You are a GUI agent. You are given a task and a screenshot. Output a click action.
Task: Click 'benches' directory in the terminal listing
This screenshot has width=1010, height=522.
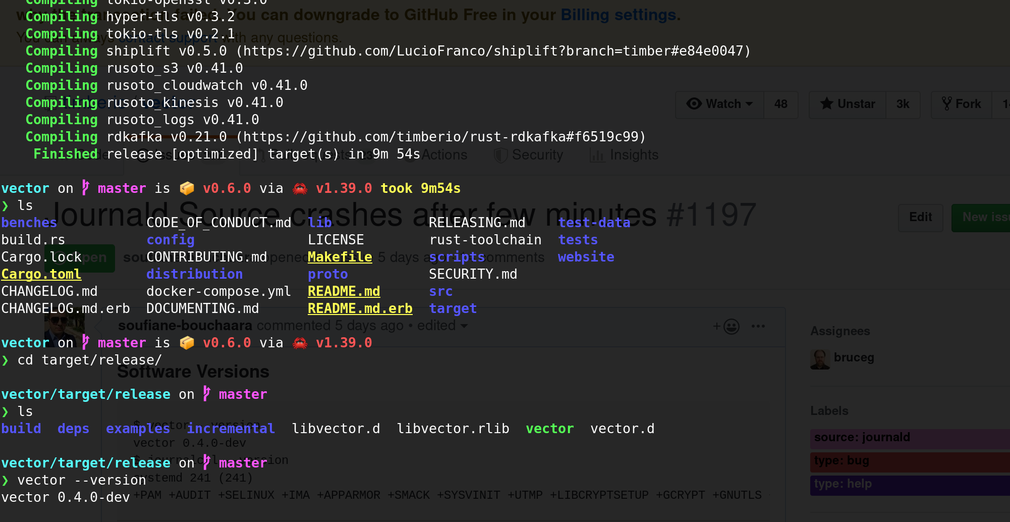[29, 223]
